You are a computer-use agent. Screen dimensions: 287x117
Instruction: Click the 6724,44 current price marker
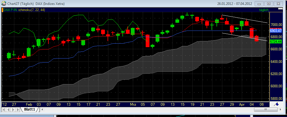(x=276, y=42)
